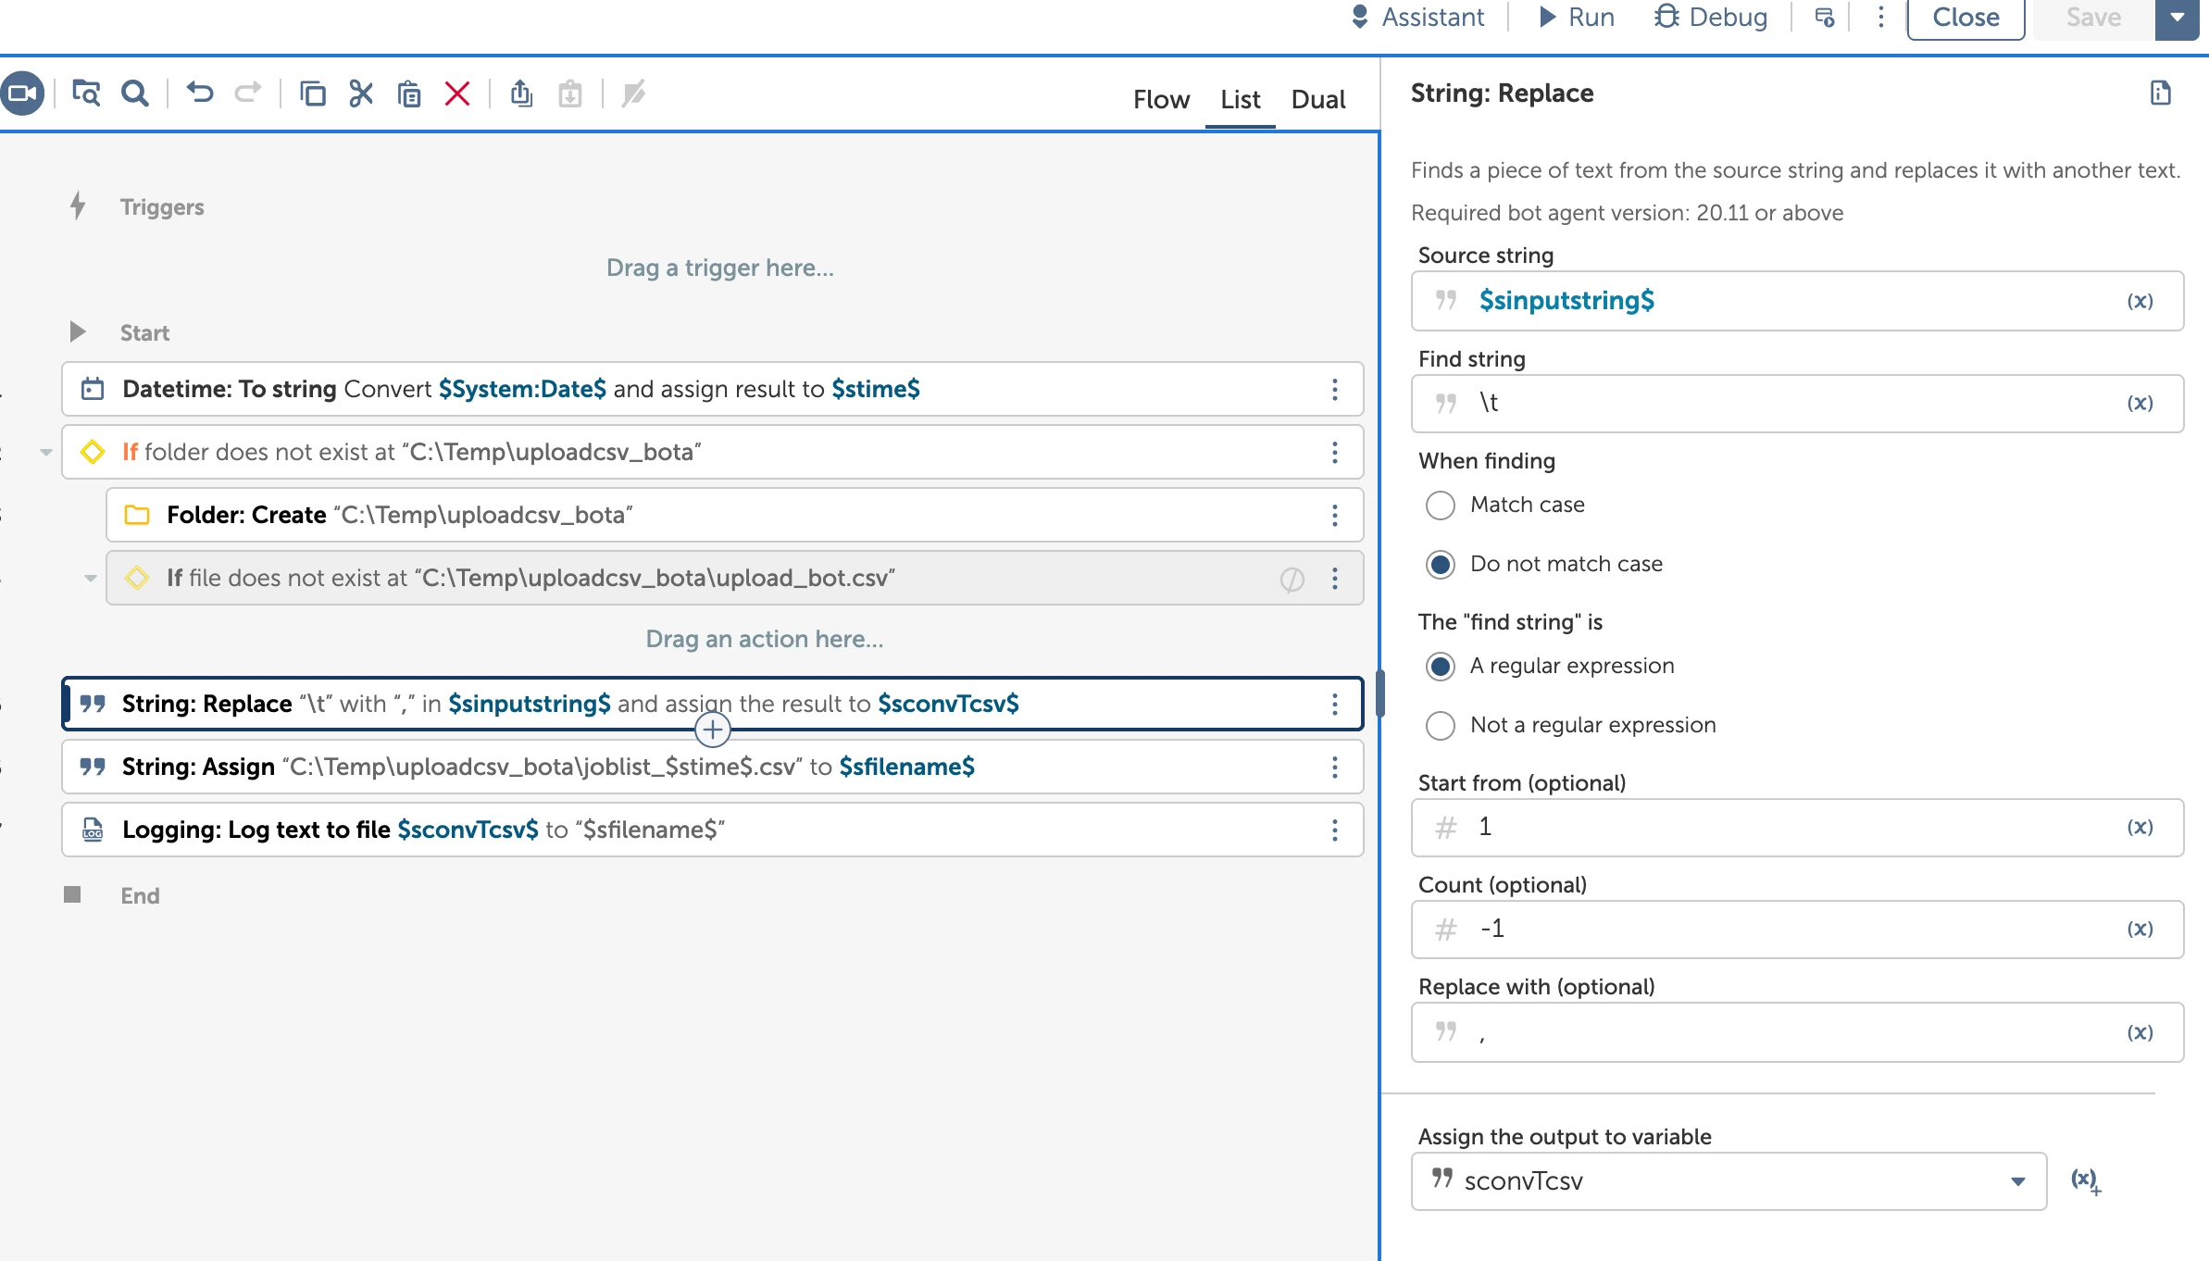Switch to List view

point(1240,99)
